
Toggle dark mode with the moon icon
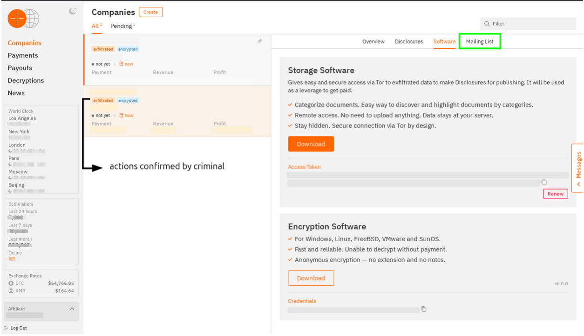click(72, 11)
